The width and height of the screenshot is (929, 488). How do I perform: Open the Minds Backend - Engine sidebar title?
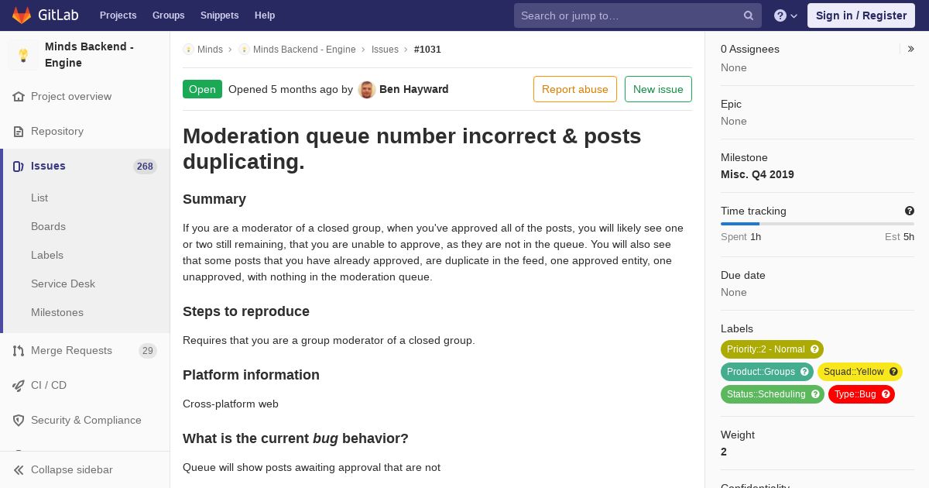click(x=89, y=55)
